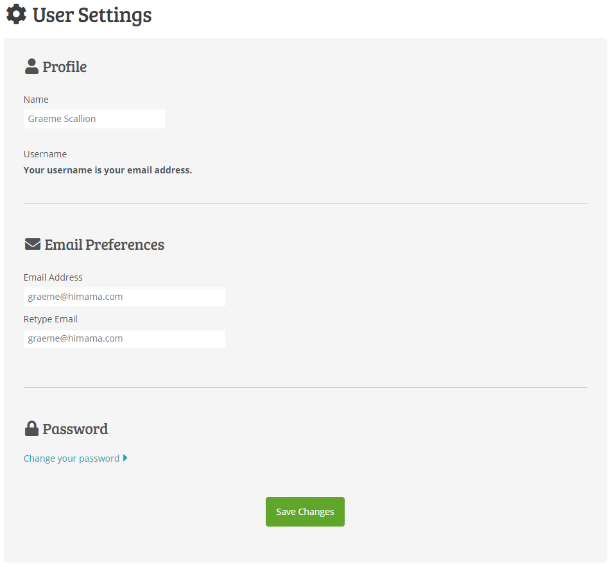Click the padlock icon beside Password
The image size is (613, 567).
(31, 428)
